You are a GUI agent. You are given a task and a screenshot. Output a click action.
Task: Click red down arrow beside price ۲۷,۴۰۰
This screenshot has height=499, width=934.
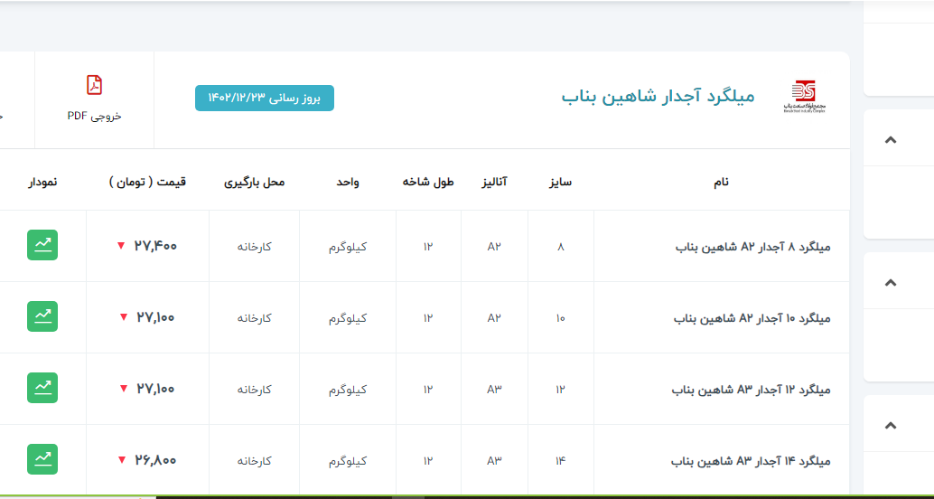point(120,246)
